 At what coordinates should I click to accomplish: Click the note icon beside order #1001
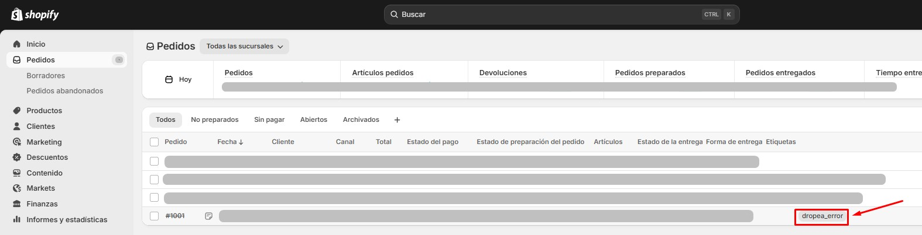pos(208,216)
